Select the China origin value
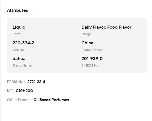Viewport: 152px width, 121px height. [x=87, y=43]
